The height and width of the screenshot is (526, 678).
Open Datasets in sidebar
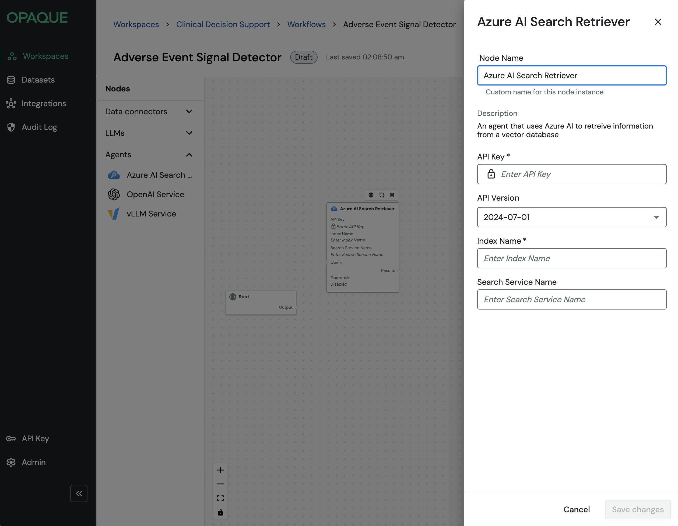(38, 80)
